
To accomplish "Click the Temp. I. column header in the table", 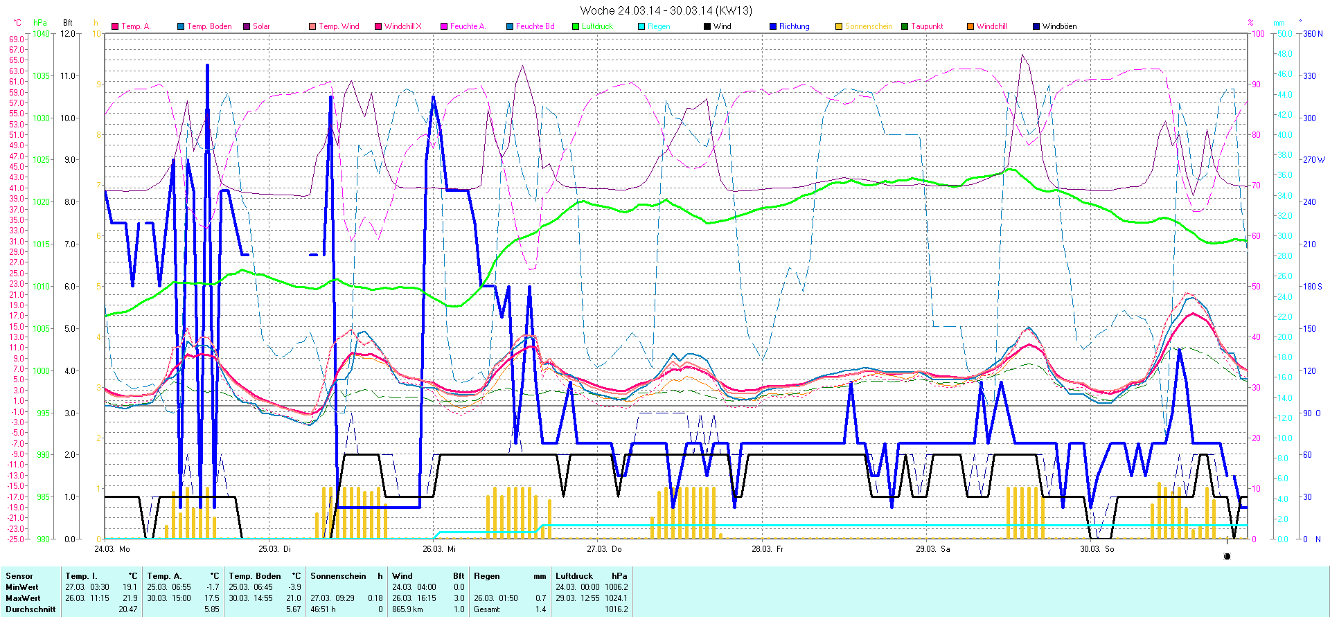I will pyautogui.click(x=81, y=576).
